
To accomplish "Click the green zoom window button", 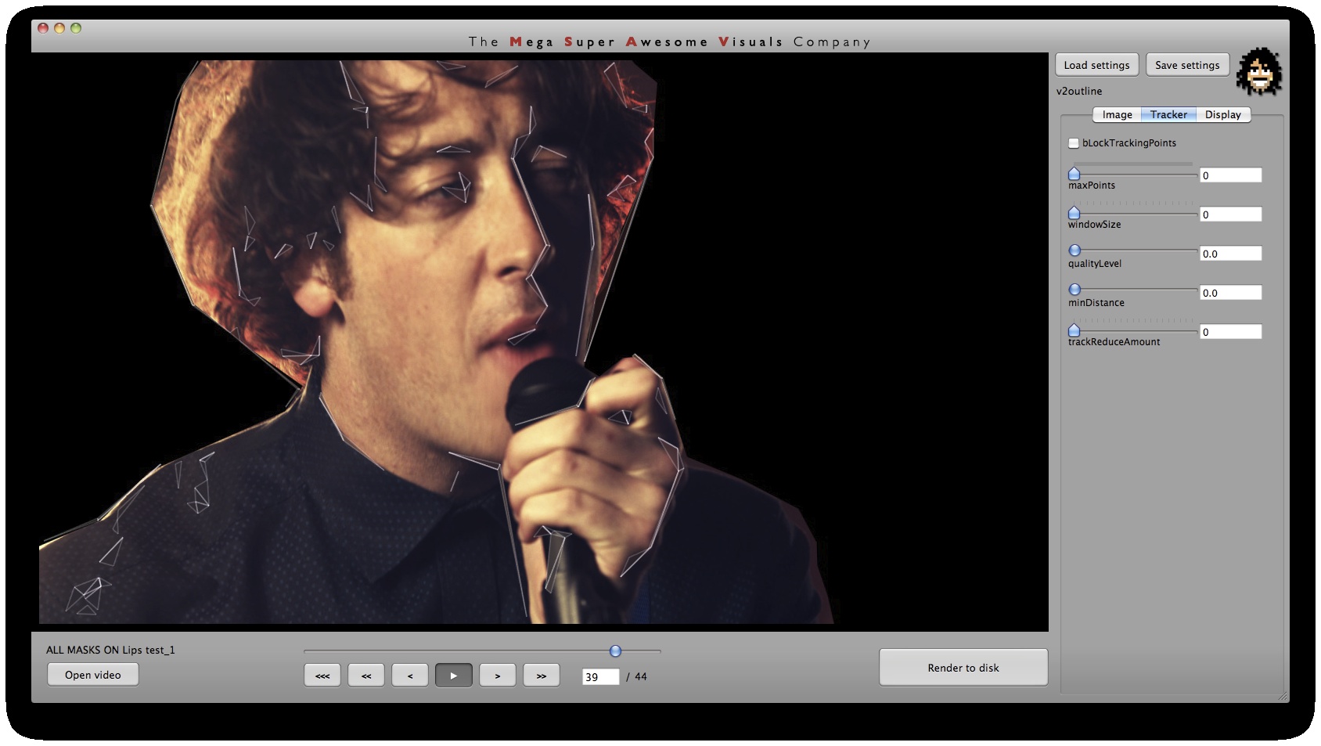I will (x=76, y=28).
